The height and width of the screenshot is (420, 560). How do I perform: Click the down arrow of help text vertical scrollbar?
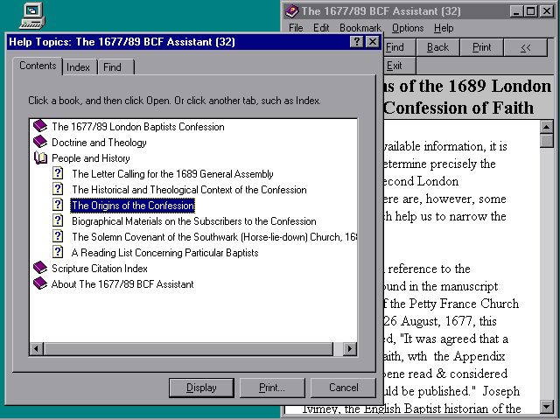[547, 406]
